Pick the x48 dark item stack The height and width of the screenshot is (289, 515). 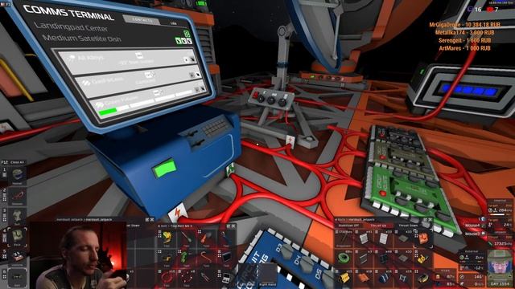[383, 258]
